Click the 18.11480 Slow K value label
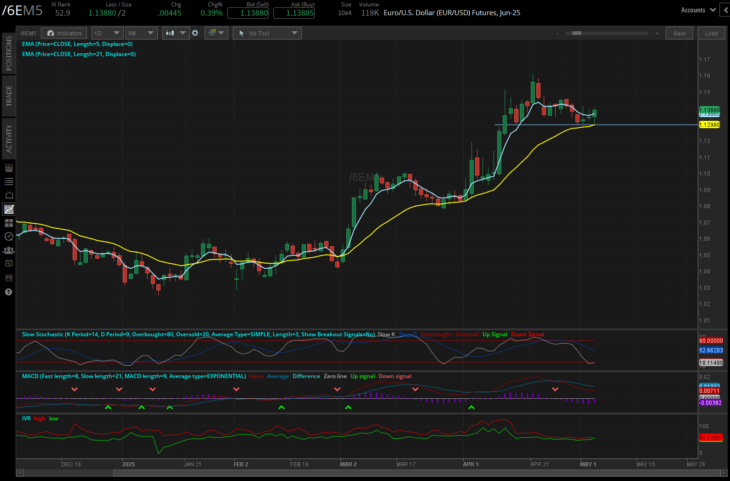This screenshot has height=481, width=730. click(711, 363)
